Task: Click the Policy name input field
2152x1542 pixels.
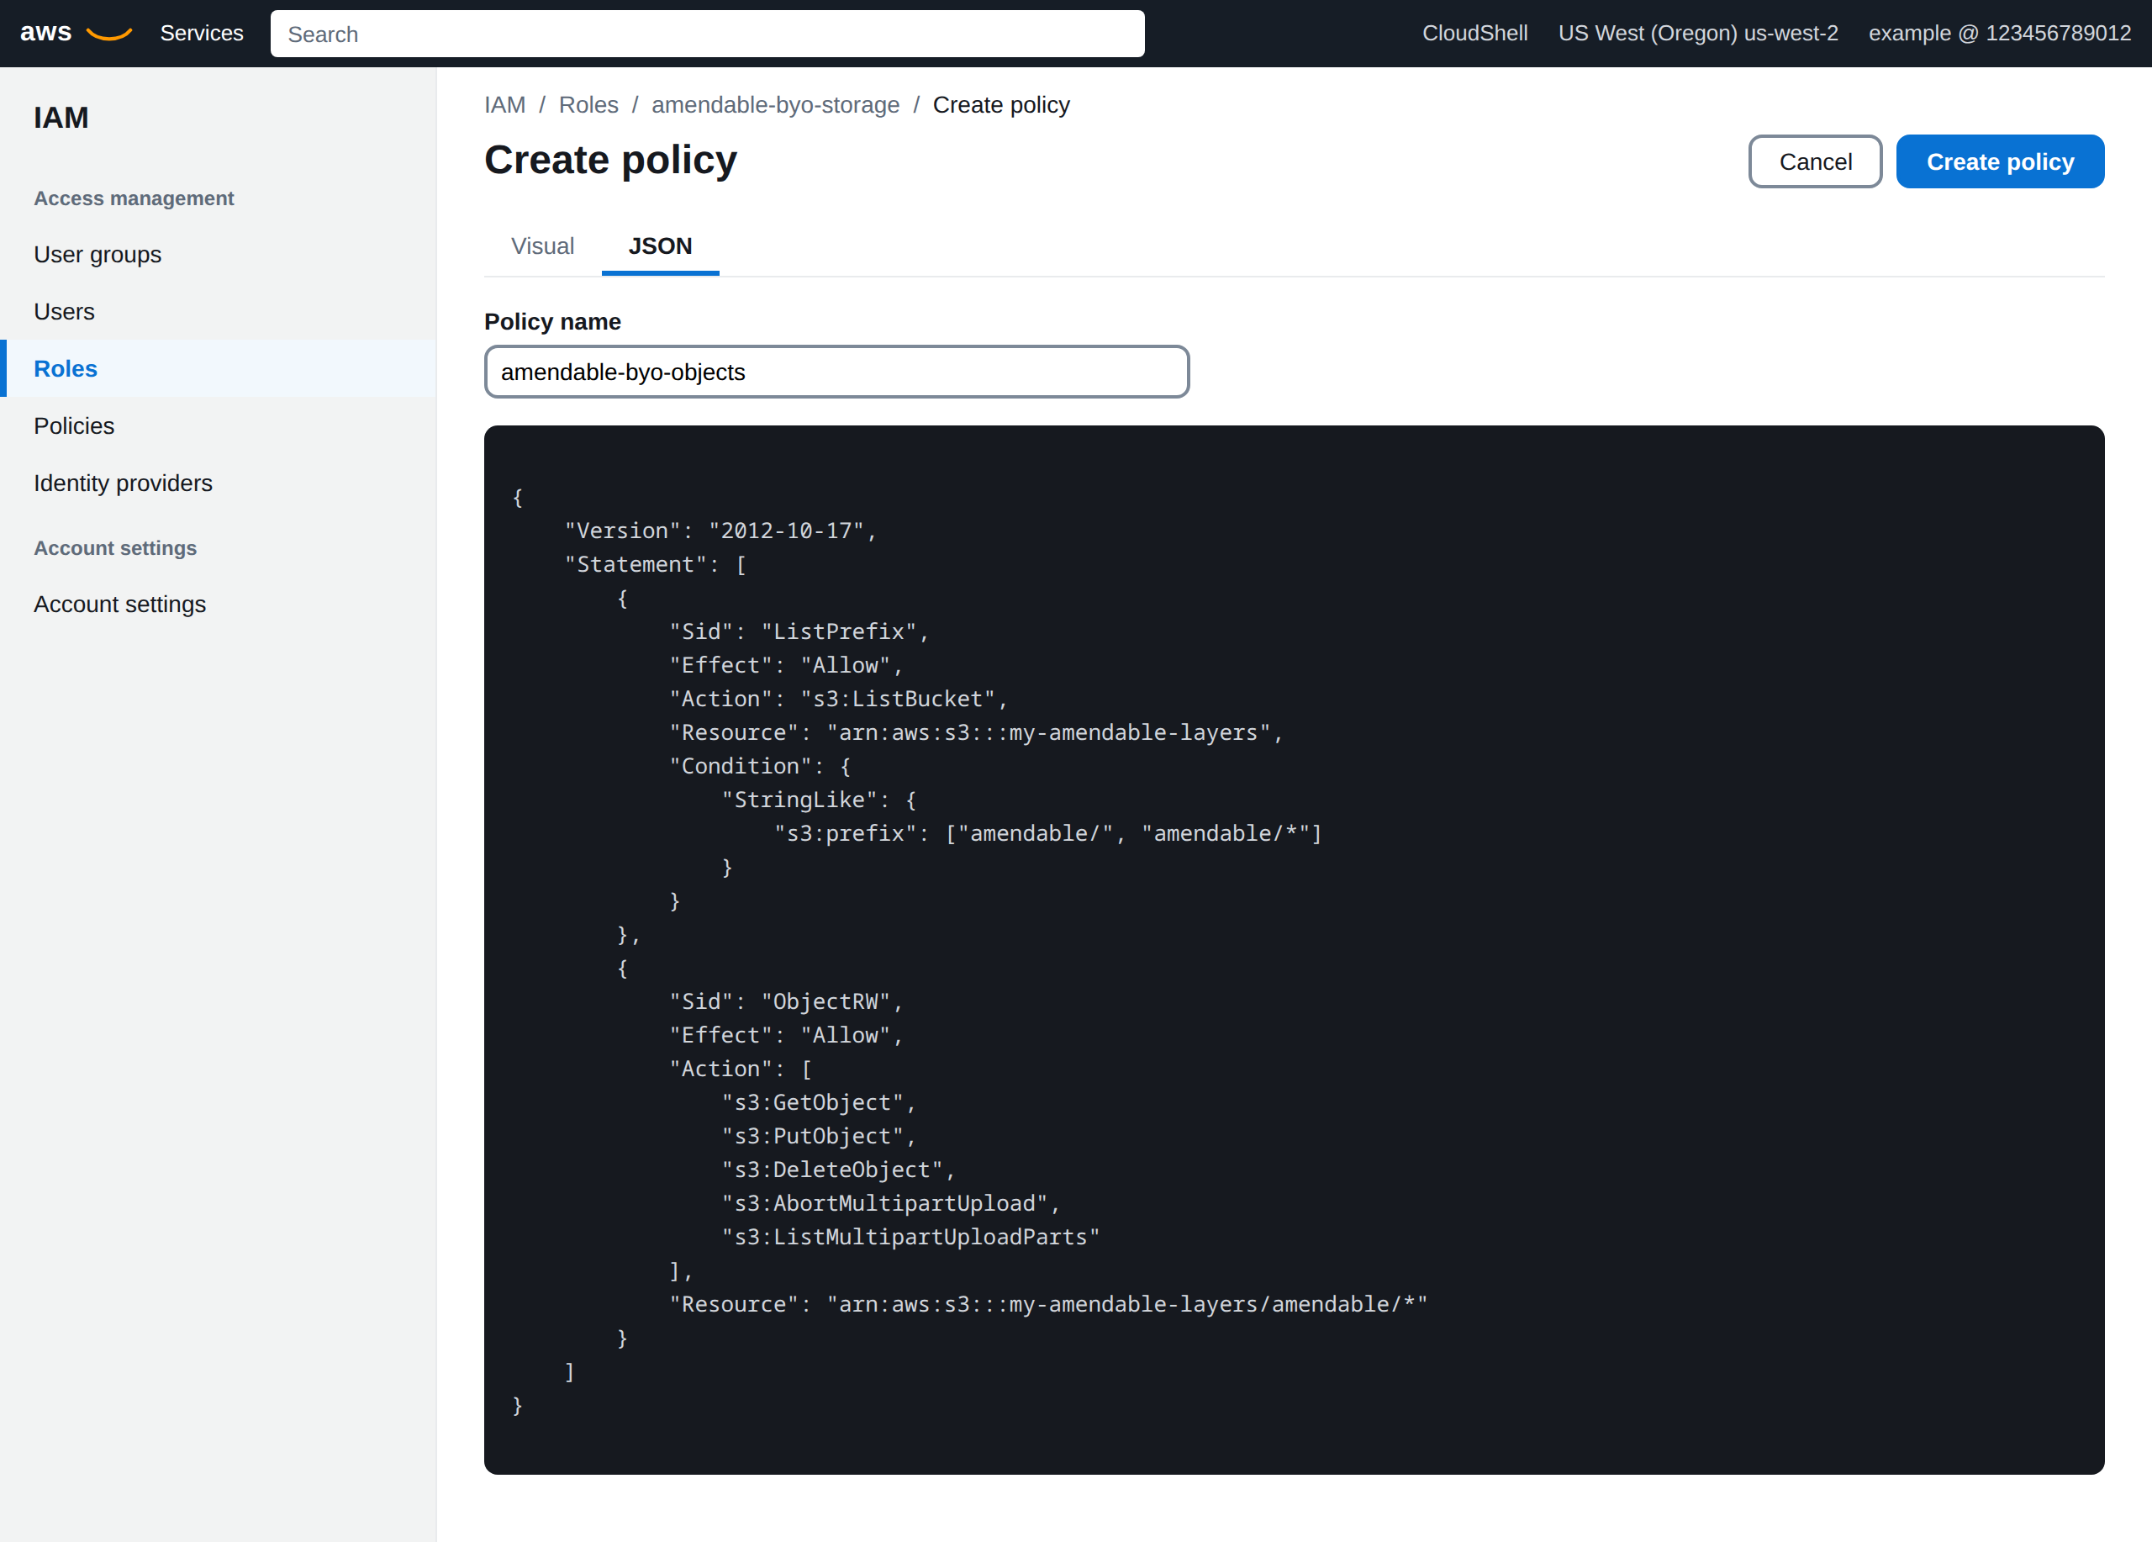Action: point(836,372)
